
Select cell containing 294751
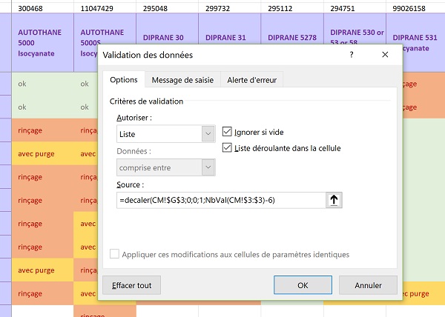click(x=355, y=8)
